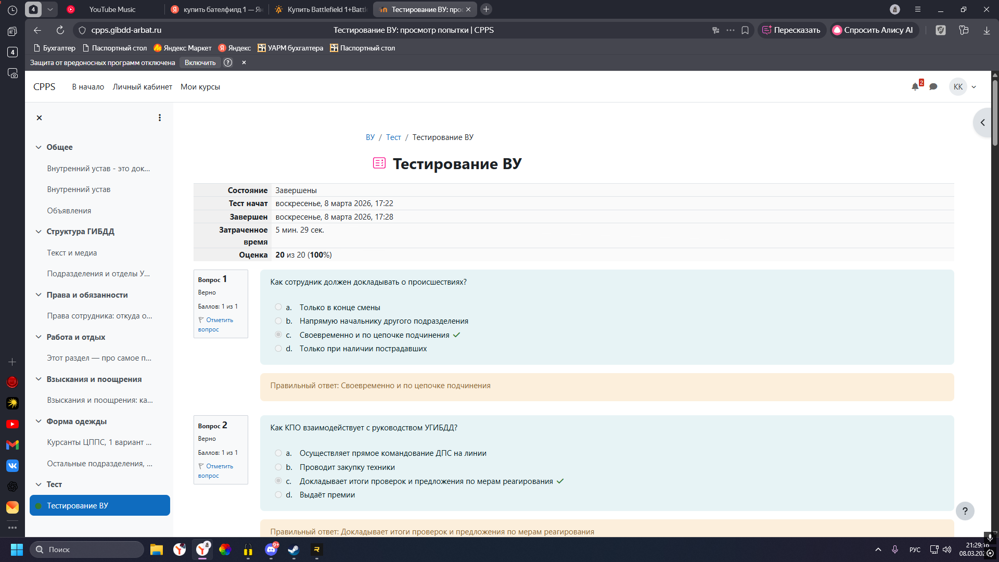Viewport: 999px width, 562px height.
Task: Close the course index sidebar with X
Action: [x=39, y=118]
